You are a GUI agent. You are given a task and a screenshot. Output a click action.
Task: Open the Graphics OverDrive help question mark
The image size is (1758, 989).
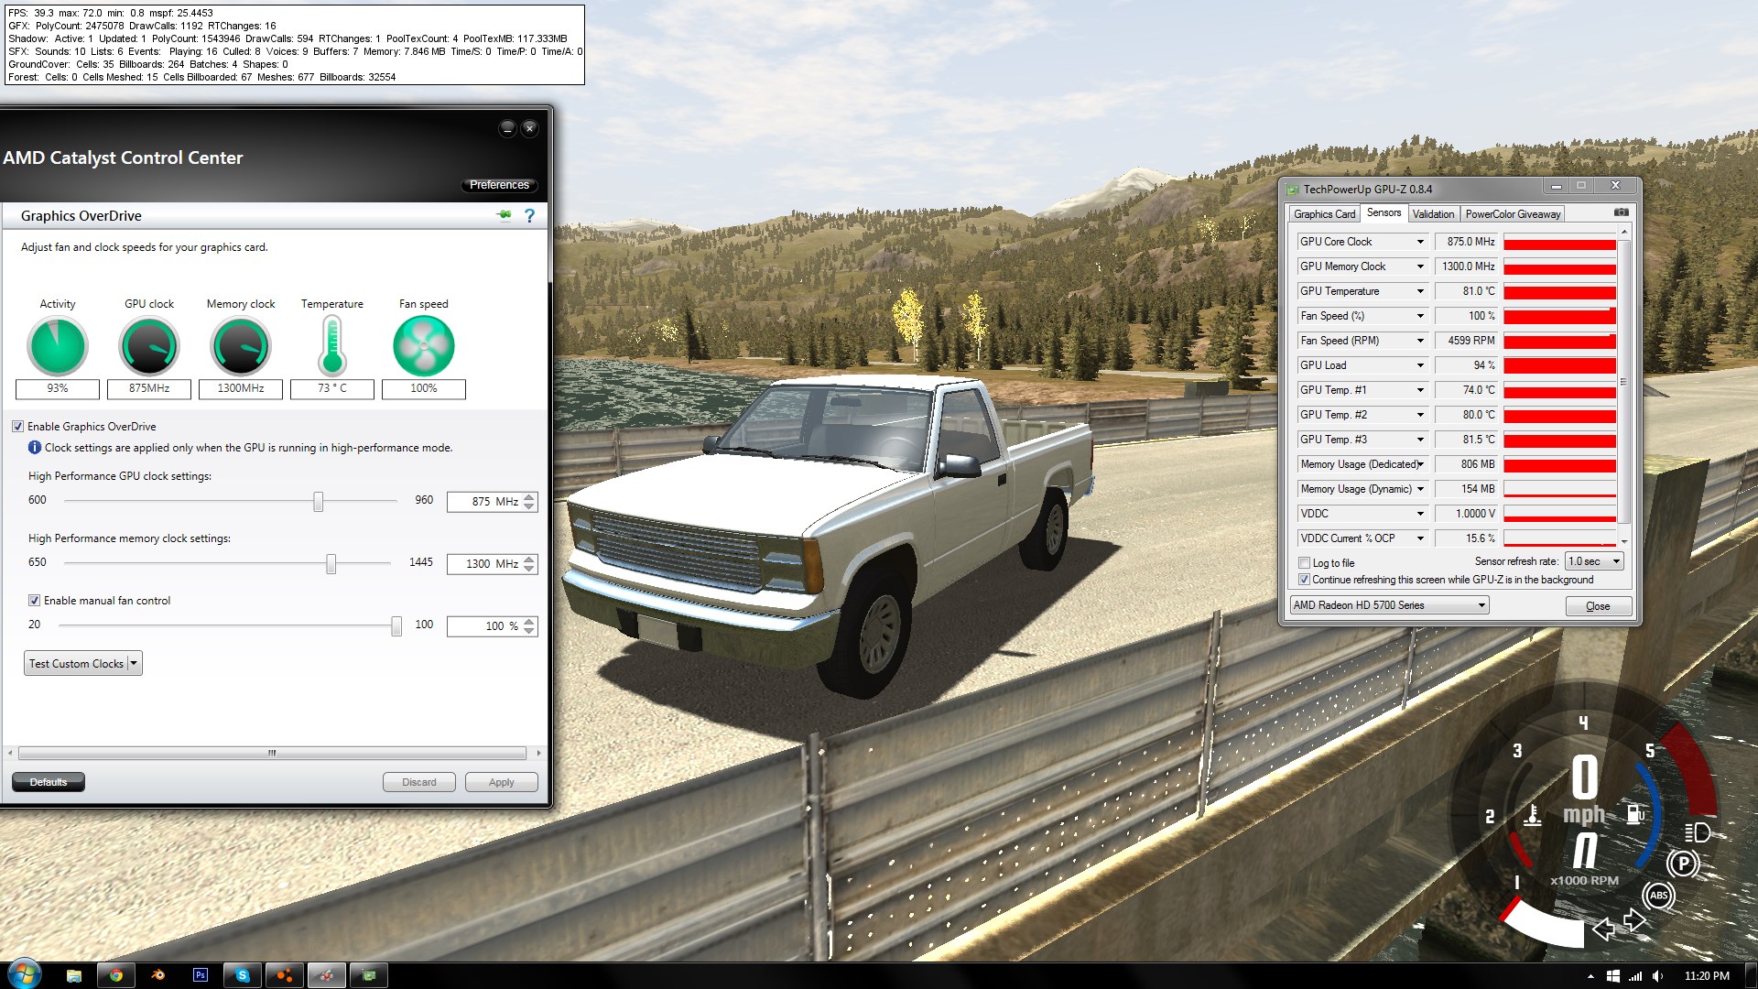tap(529, 216)
